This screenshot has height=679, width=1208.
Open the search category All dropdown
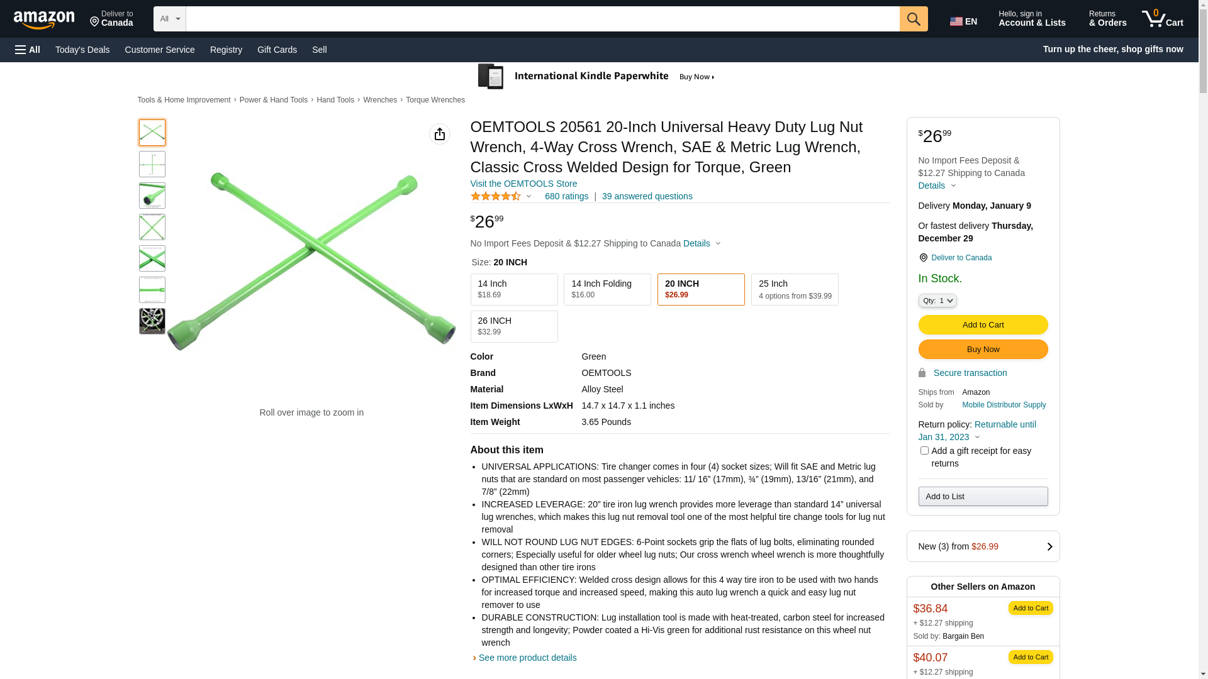pos(170,19)
